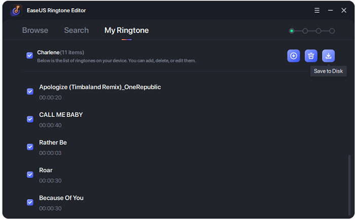Click the green first step indicator
This screenshot has height=219, width=355.
[x=292, y=31]
